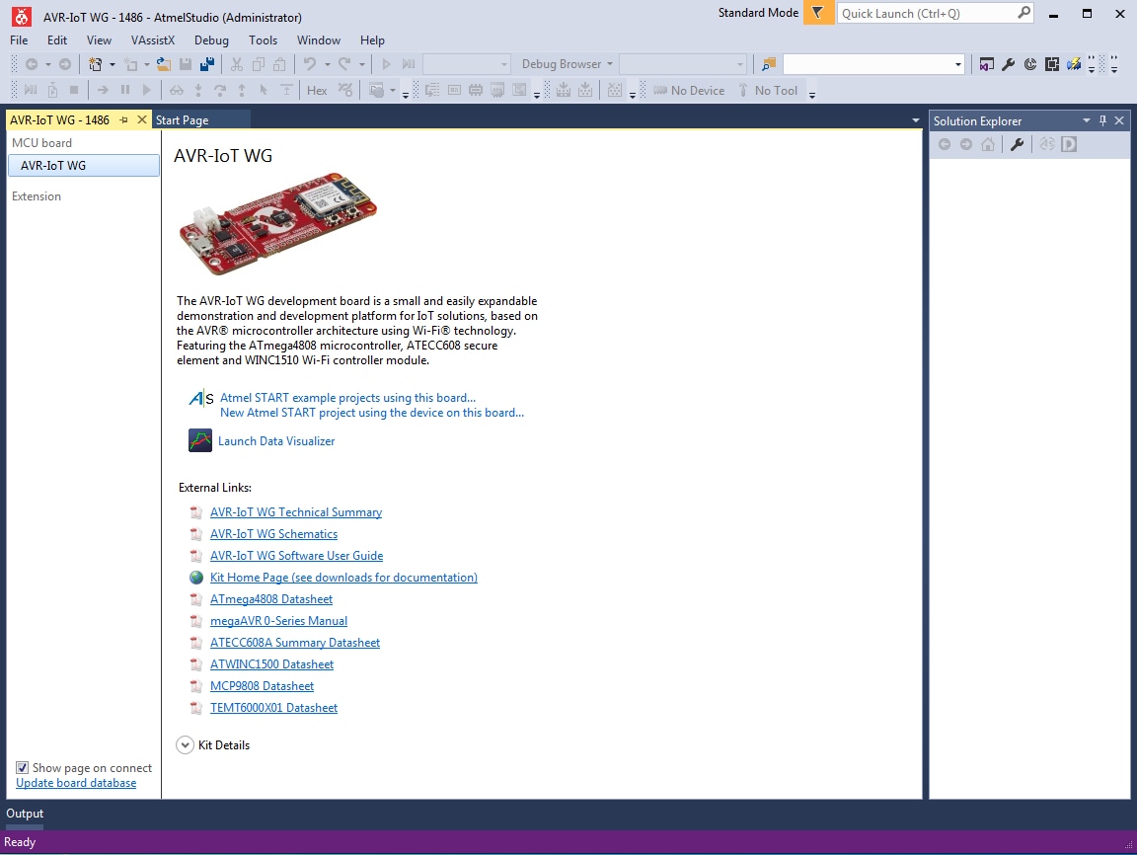Click the Properties wrench in Solution Explorer
The width and height of the screenshot is (1137, 855).
pos(1017,144)
